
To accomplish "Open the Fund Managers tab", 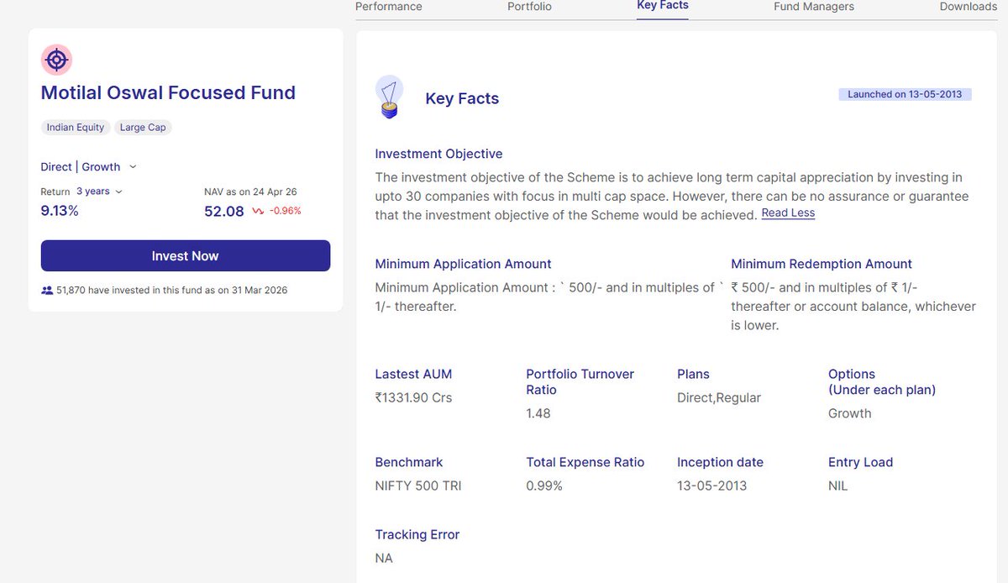I will [814, 7].
